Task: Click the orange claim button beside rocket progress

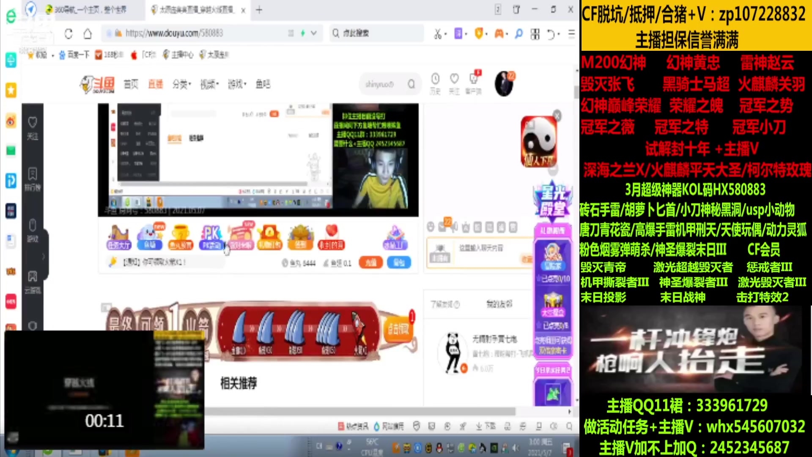Action: pos(398,329)
